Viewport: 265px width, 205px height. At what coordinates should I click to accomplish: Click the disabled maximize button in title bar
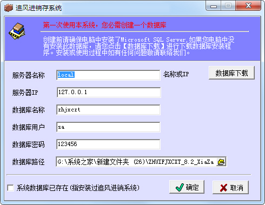click(228, 6)
